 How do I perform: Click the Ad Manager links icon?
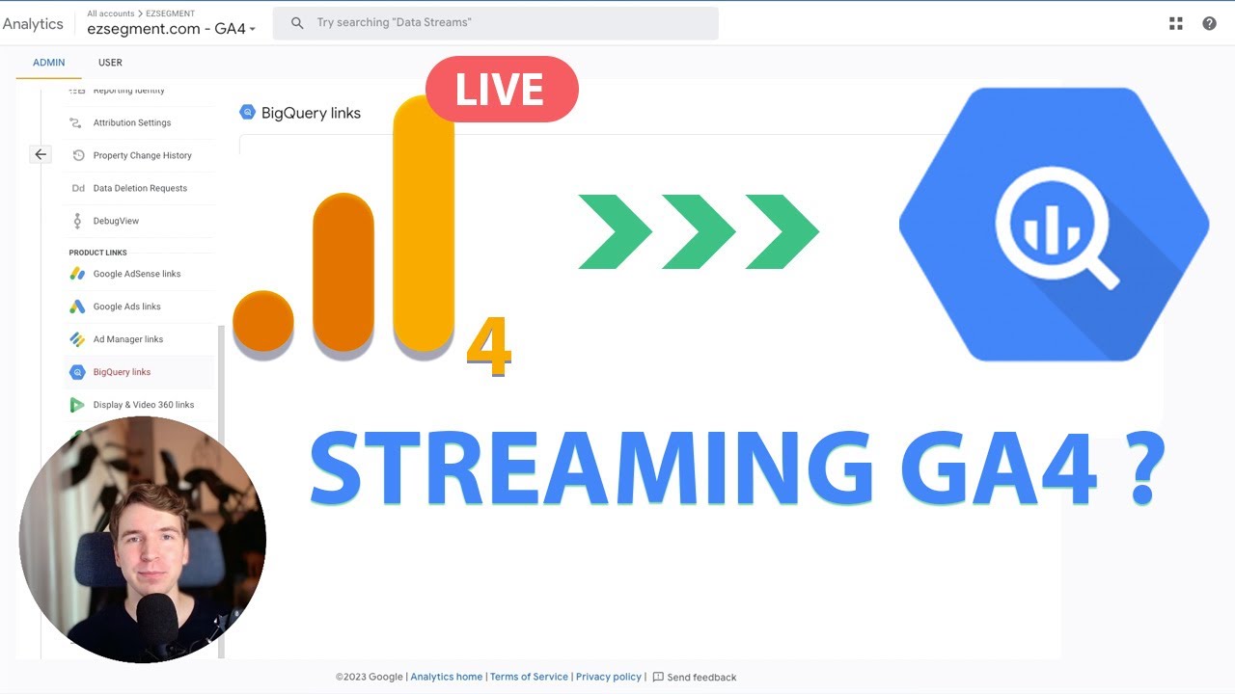77,339
